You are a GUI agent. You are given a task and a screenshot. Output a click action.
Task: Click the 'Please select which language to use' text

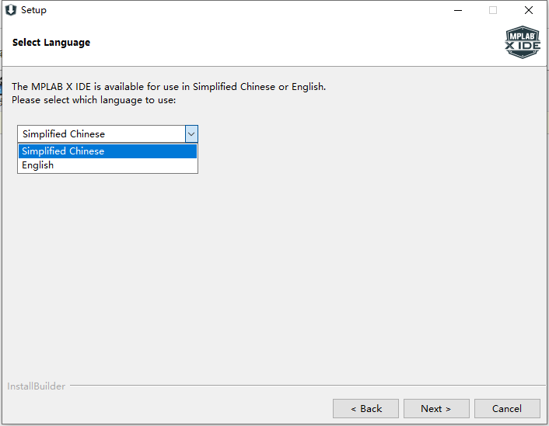coord(94,100)
